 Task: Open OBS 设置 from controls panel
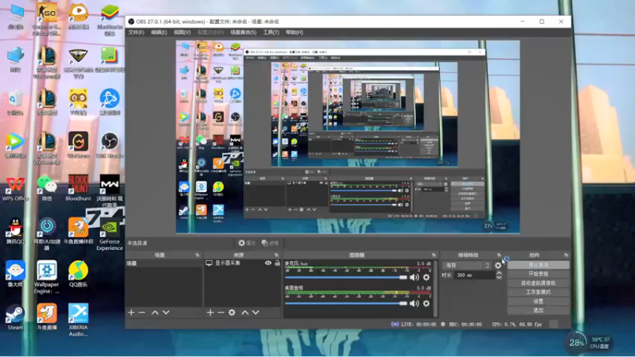538,301
